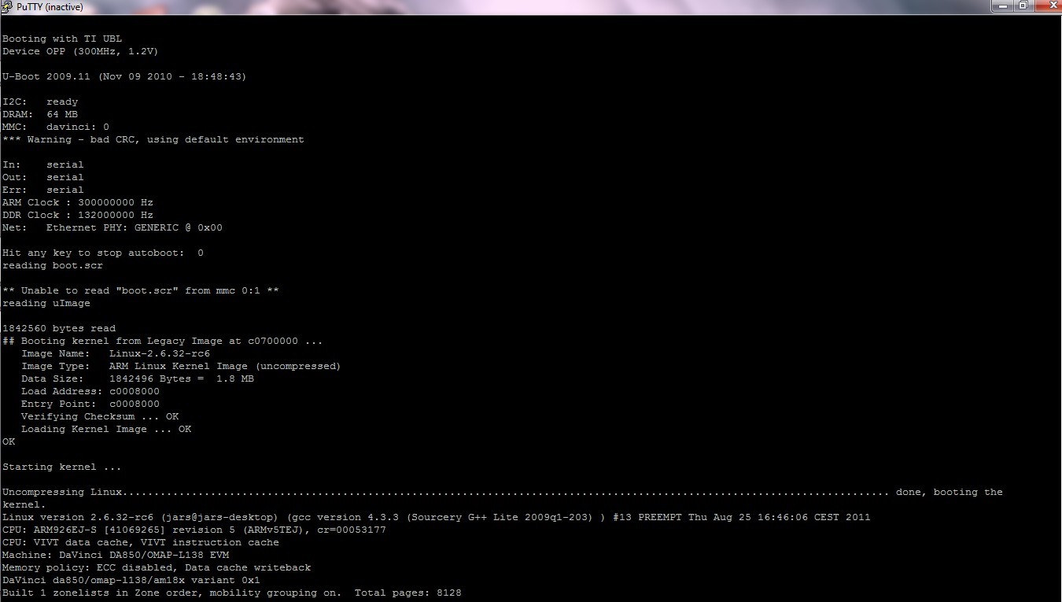The height and width of the screenshot is (602, 1062).
Task: Click the 'Linux version 2.6.32-rc6' line
Action: (437, 517)
